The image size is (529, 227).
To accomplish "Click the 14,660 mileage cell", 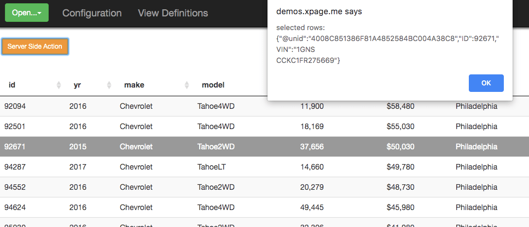I will coord(312,167).
